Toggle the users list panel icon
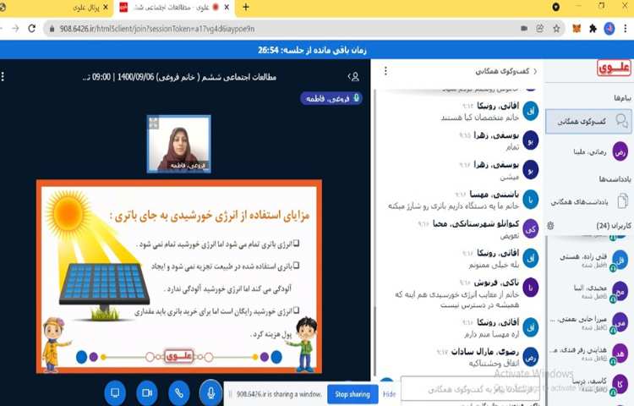The height and width of the screenshot is (406, 634). point(354,76)
